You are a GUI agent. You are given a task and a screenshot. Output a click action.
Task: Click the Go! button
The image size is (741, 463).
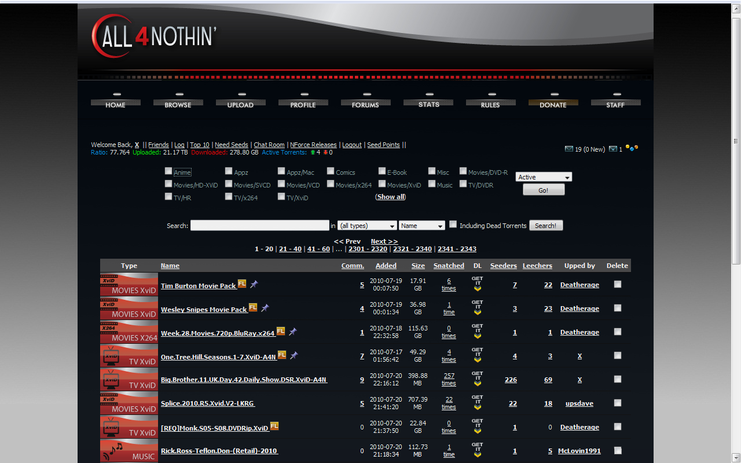pos(544,190)
